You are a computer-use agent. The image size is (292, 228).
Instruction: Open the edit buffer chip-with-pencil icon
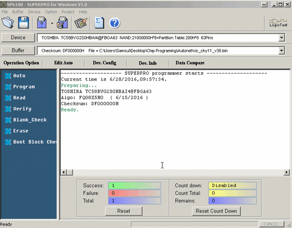[81, 23]
